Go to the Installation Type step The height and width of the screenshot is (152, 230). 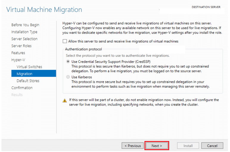tap(24, 32)
